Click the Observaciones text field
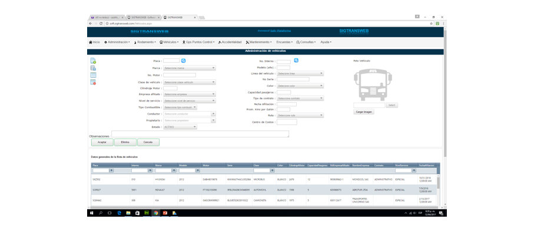Image resolution: width=534 pixels, height=239 pixels. (x=200, y=134)
